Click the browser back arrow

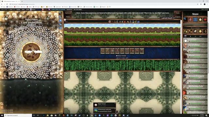pos(2,4)
